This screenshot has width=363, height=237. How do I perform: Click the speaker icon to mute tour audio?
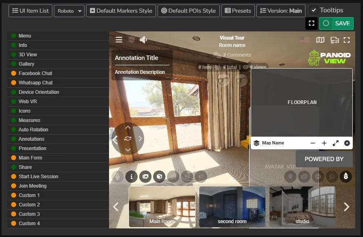click(x=143, y=40)
